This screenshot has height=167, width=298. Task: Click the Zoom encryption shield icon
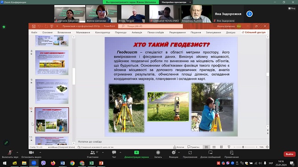[x=4, y=27]
